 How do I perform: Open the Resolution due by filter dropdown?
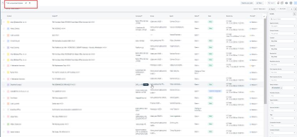tap(283, 65)
